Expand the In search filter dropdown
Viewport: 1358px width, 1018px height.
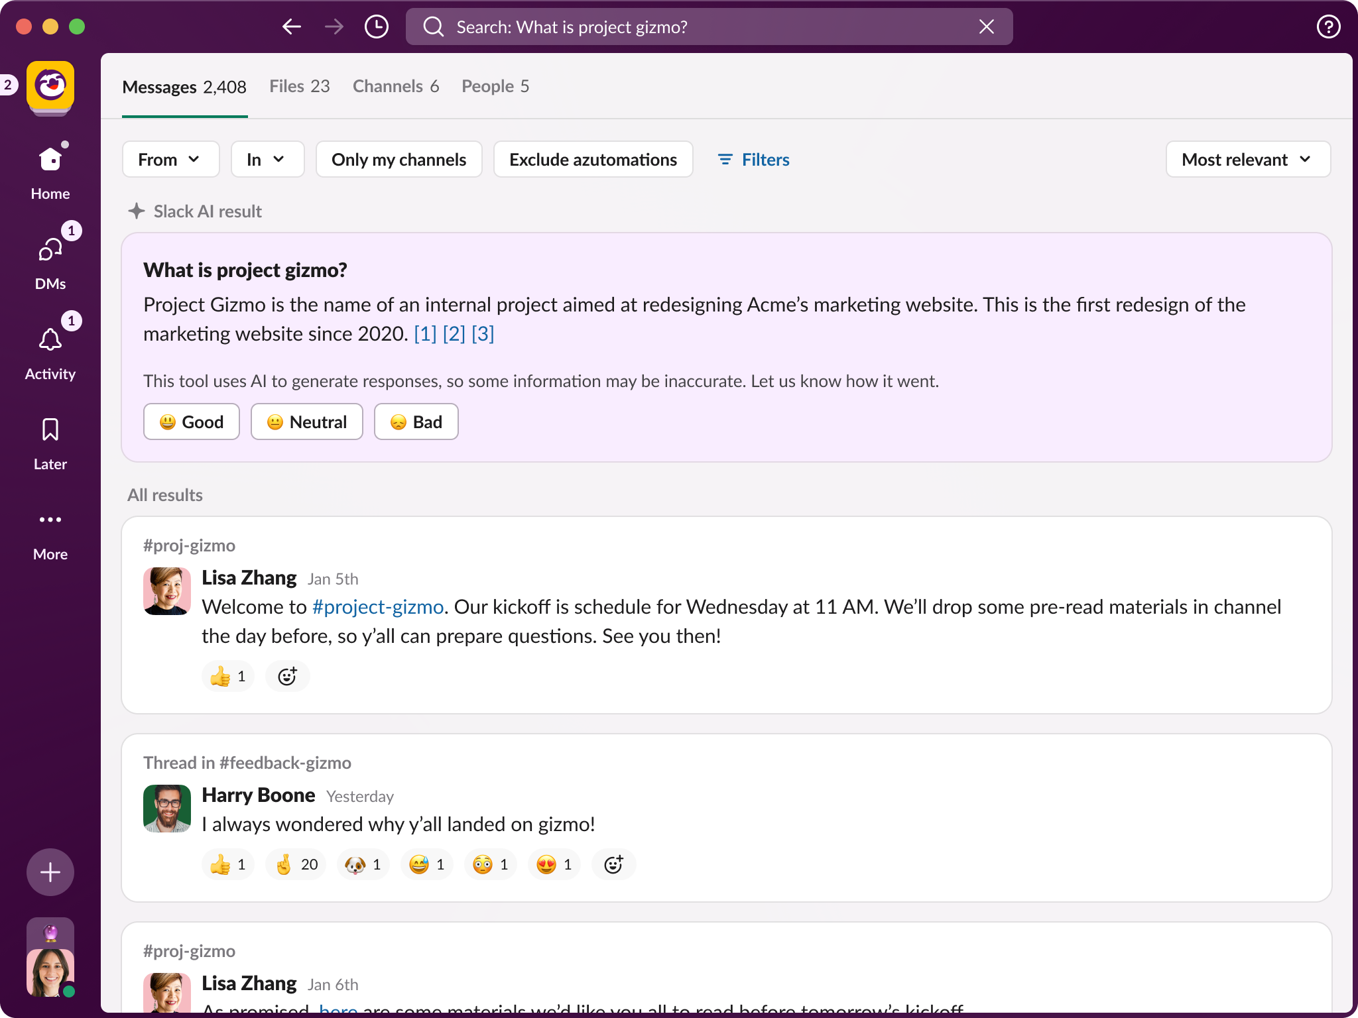click(x=264, y=158)
